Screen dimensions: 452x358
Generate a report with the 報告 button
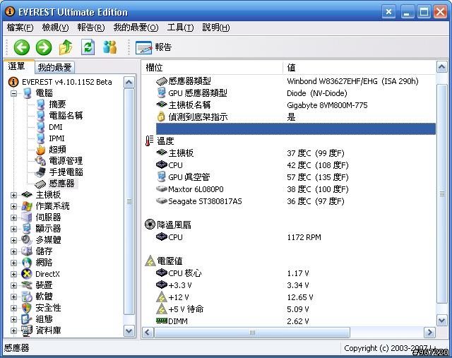(x=154, y=47)
